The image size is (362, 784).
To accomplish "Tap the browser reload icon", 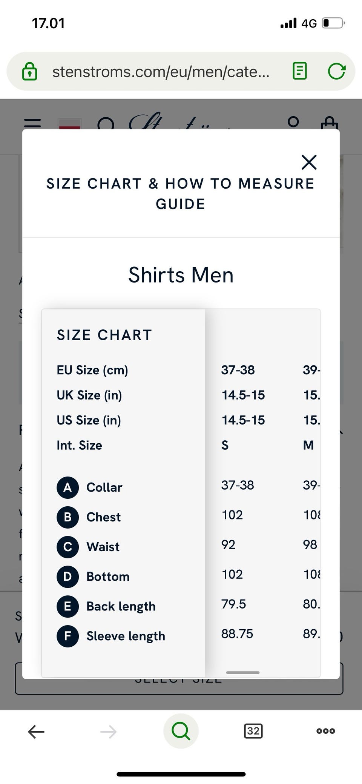I will tap(336, 71).
